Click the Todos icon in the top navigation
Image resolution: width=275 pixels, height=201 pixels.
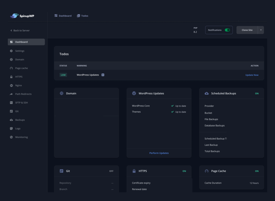click(x=78, y=15)
